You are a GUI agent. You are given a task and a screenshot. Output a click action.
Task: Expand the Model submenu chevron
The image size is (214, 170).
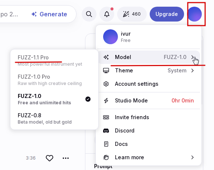click(x=192, y=57)
